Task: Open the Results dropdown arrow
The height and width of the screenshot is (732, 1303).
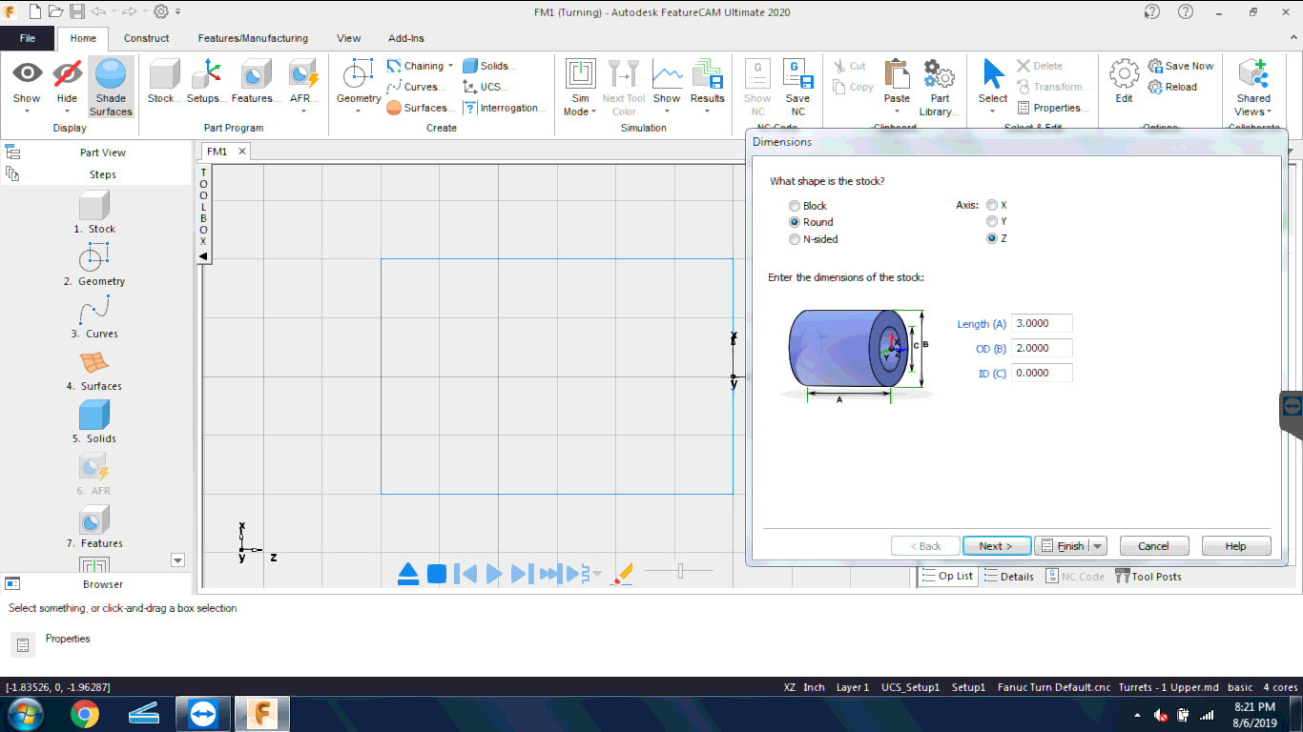Action: [707, 112]
